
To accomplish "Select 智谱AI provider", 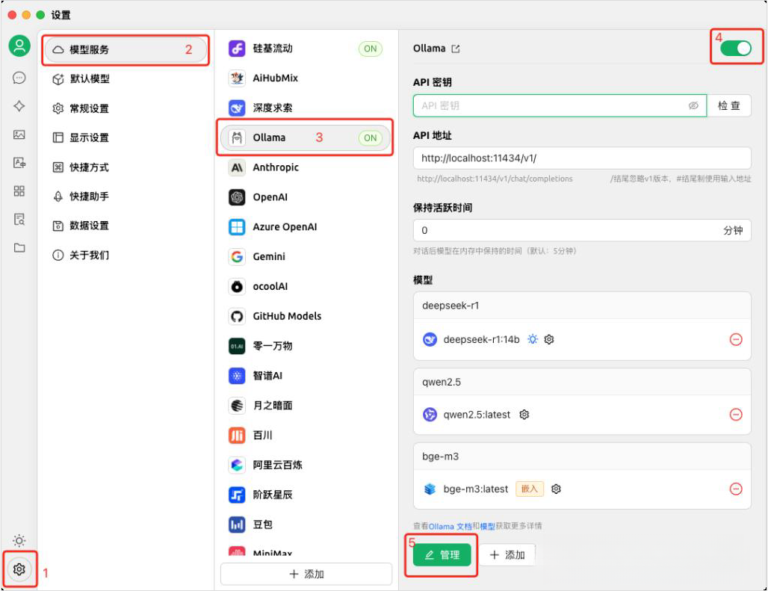I will point(306,376).
